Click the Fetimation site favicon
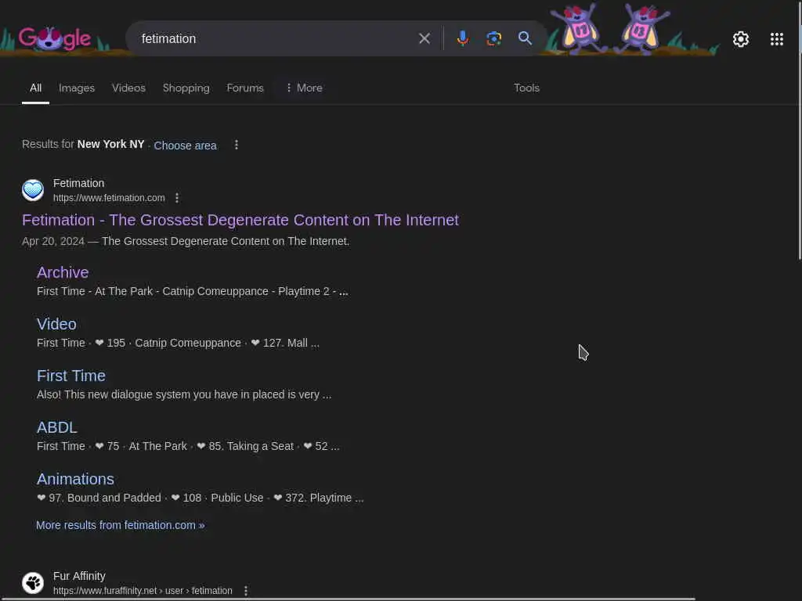 point(33,190)
